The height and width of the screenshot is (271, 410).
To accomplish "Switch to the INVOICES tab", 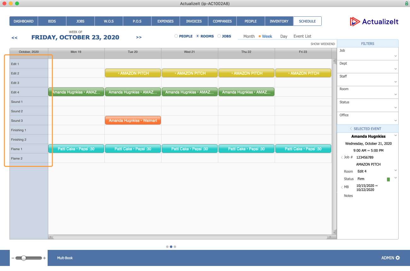I will point(194,21).
